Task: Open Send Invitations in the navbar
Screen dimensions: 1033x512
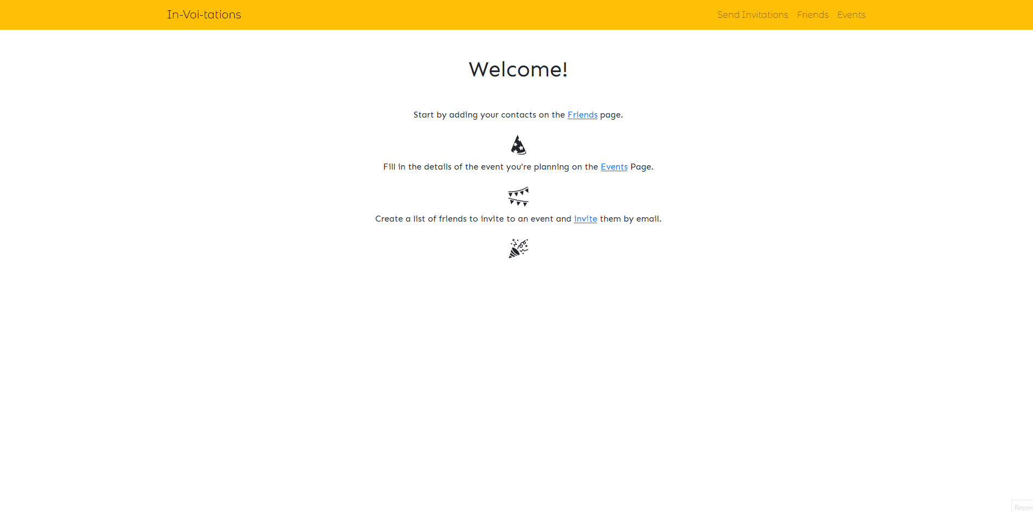Action: pos(752,15)
